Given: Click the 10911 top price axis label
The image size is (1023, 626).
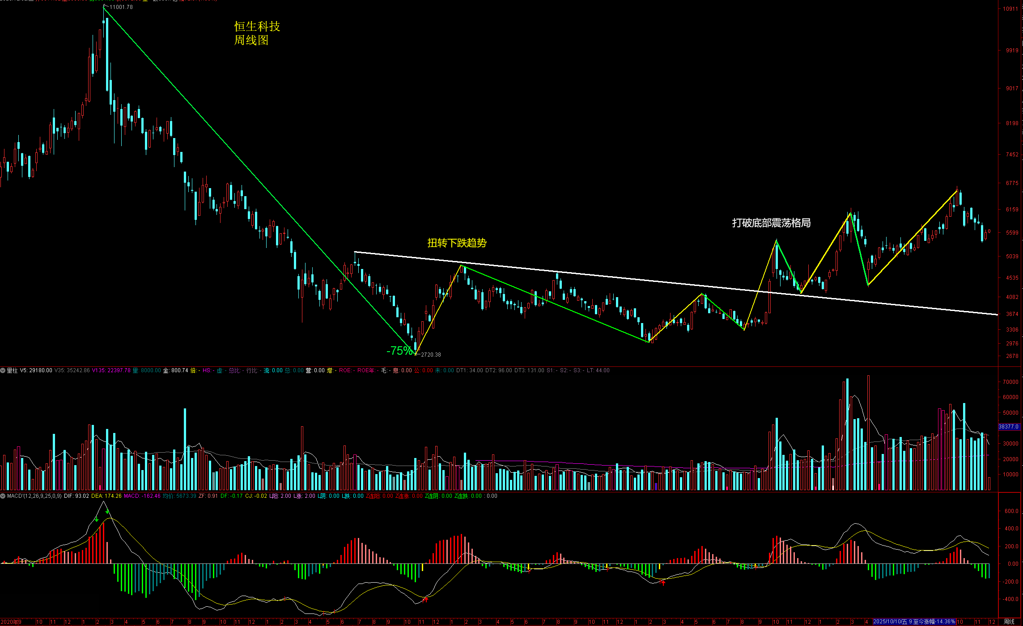Looking at the screenshot, I should pyautogui.click(x=1010, y=9).
